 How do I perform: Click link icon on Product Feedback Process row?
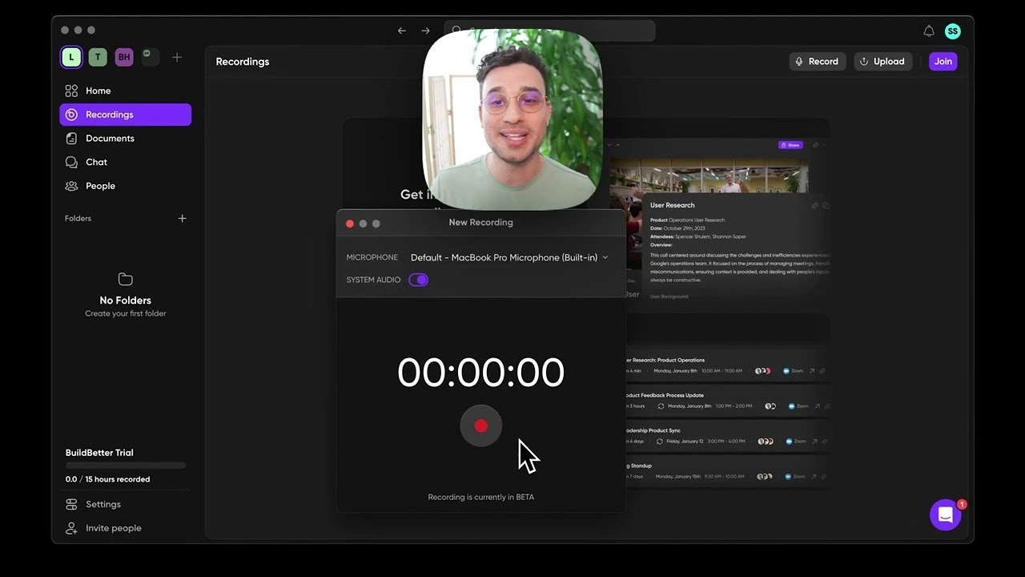tap(826, 406)
